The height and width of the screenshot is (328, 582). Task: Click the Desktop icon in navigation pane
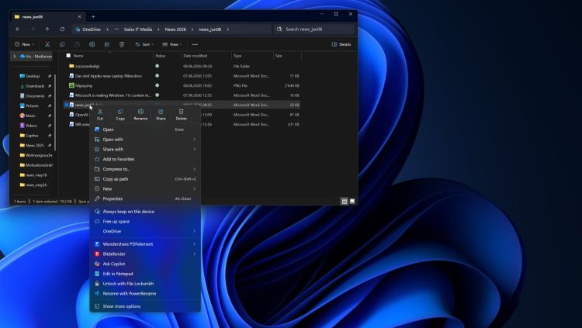[x=23, y=76]
